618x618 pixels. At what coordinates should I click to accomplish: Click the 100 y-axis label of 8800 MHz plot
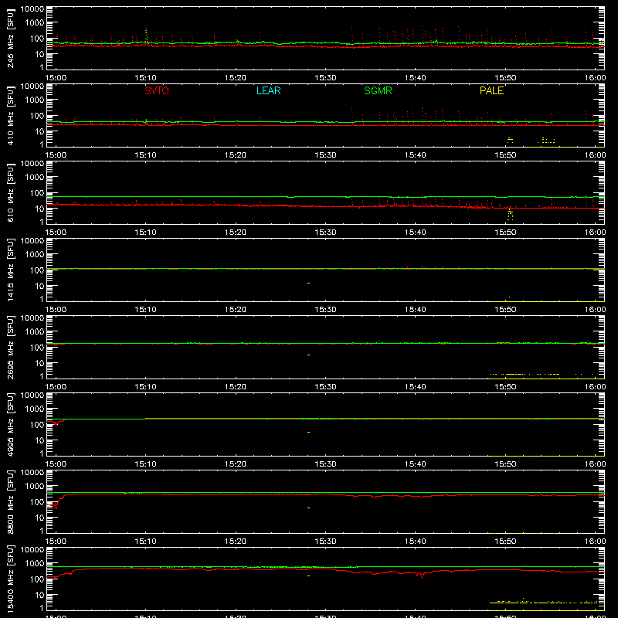[x=37, y=502]
